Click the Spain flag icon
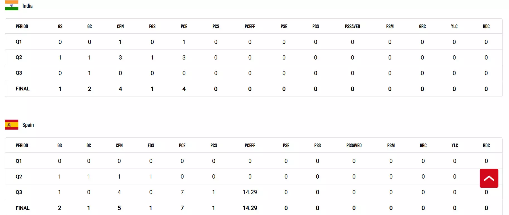Viewport: 509px width, 215px height. pos(12,125)
